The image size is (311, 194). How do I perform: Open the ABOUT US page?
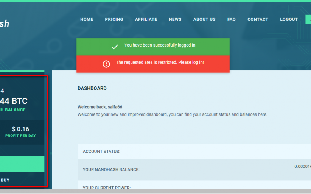tap(204, 19)
